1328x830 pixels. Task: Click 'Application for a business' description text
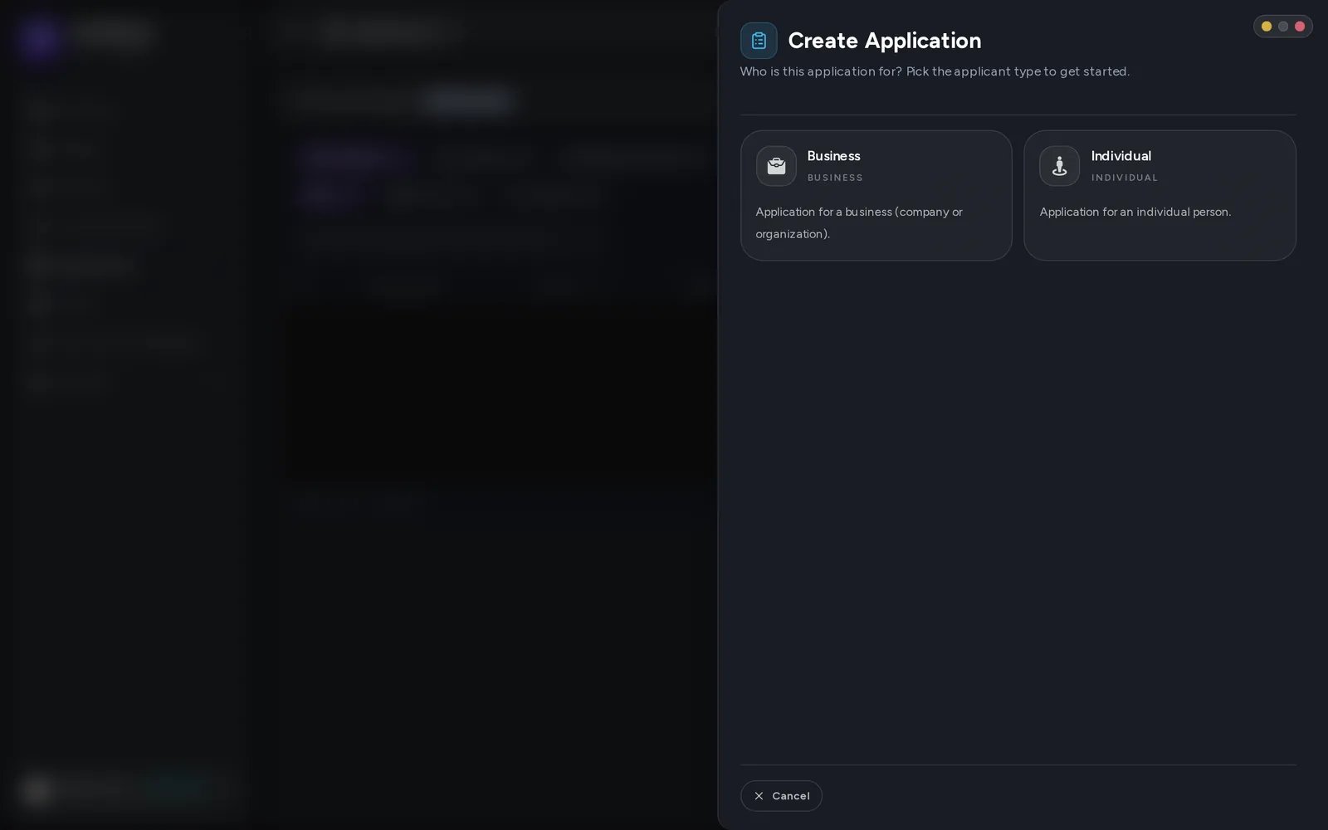859,222
